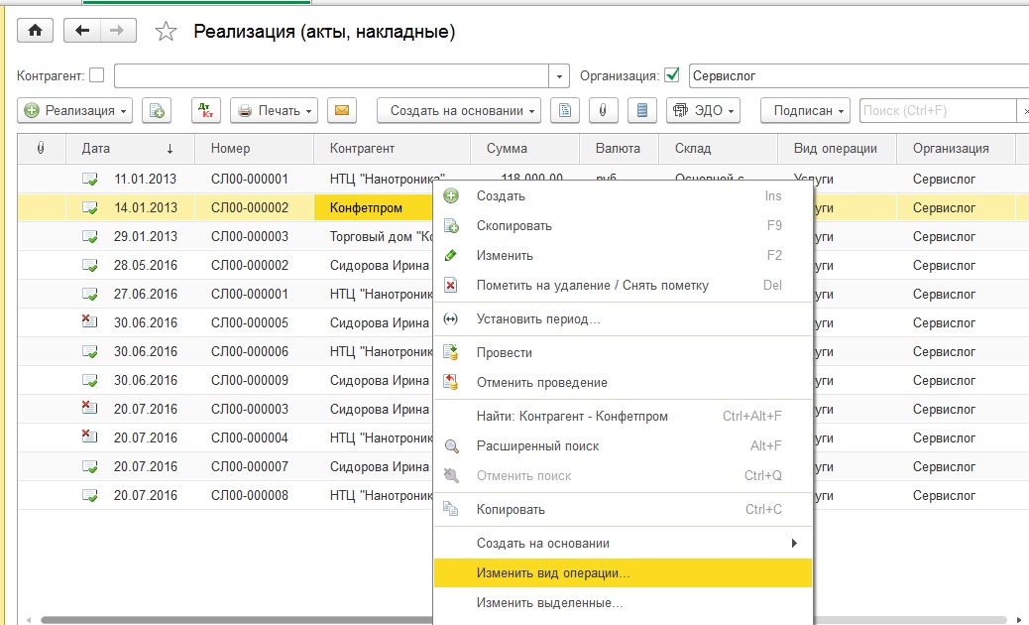This screenshot has height=625, width=1029.
Task: Add page to favorites with star icon
Action: [x=166, y=32]
